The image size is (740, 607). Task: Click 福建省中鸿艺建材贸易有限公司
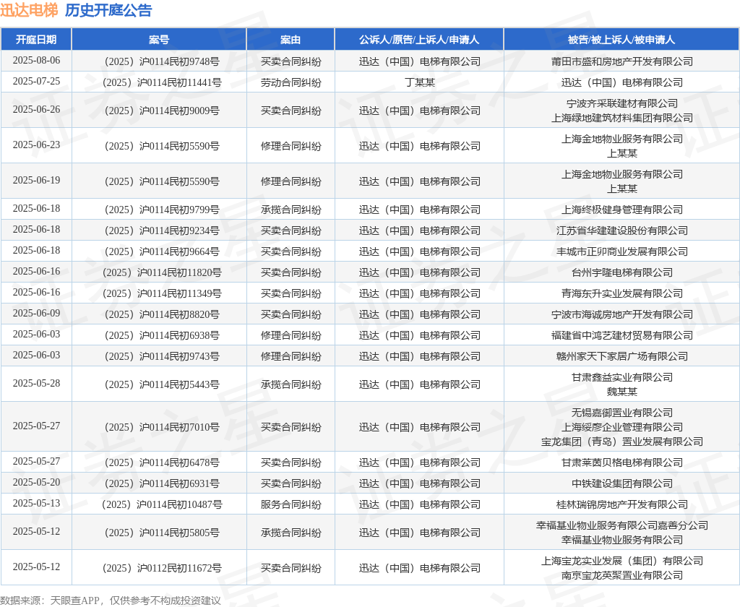click(x=622, y=335)
